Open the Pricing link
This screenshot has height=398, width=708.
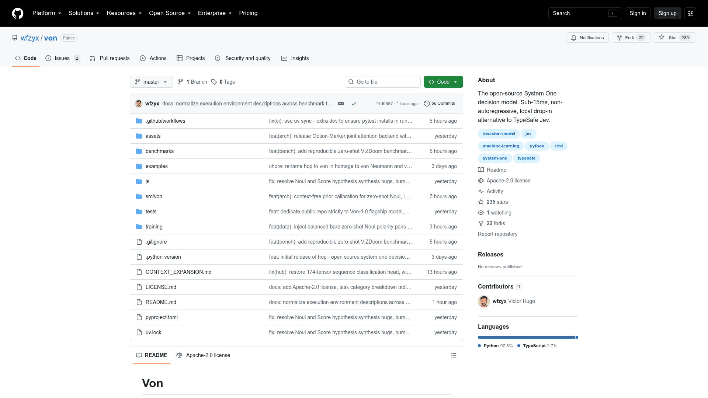(x=248, y=13)
